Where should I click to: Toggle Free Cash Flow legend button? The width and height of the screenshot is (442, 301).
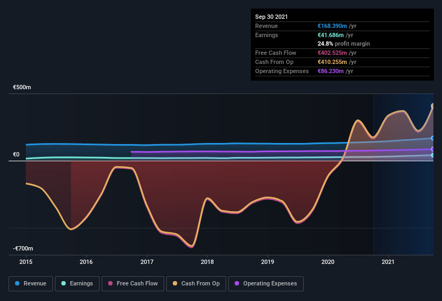133,284
